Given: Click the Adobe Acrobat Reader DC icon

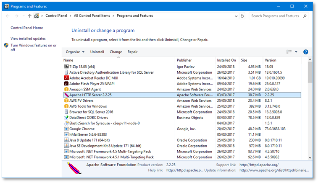Looking at the screenshot, I should [66, 78].
